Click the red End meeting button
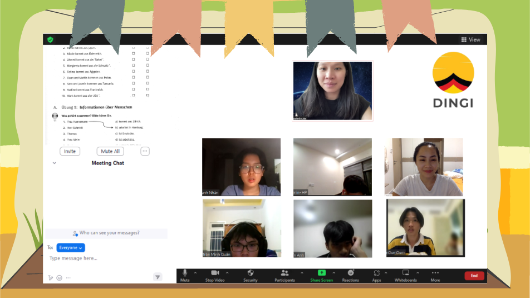This screenshot has width=530, height=299. coord(474,275)
